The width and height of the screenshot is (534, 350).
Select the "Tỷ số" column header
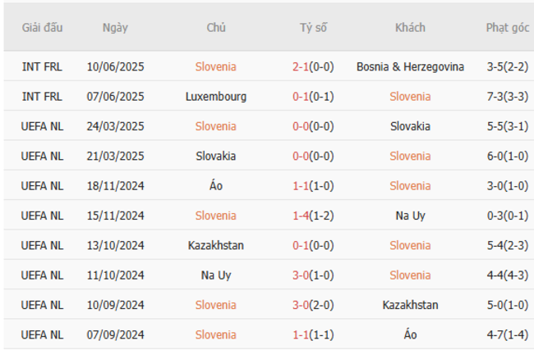(313, 28)
